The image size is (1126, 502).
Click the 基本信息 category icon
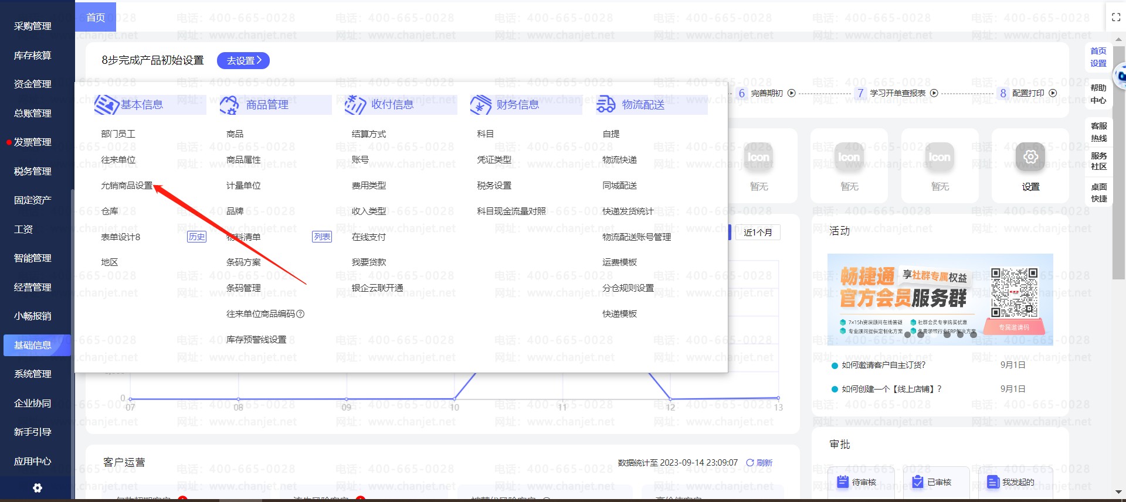106,105
